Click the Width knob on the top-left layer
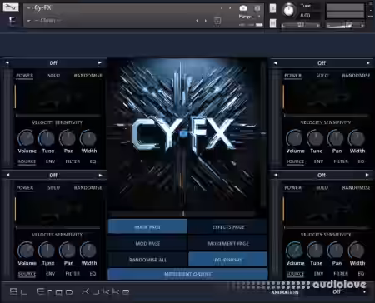 [x=88, y=138]
